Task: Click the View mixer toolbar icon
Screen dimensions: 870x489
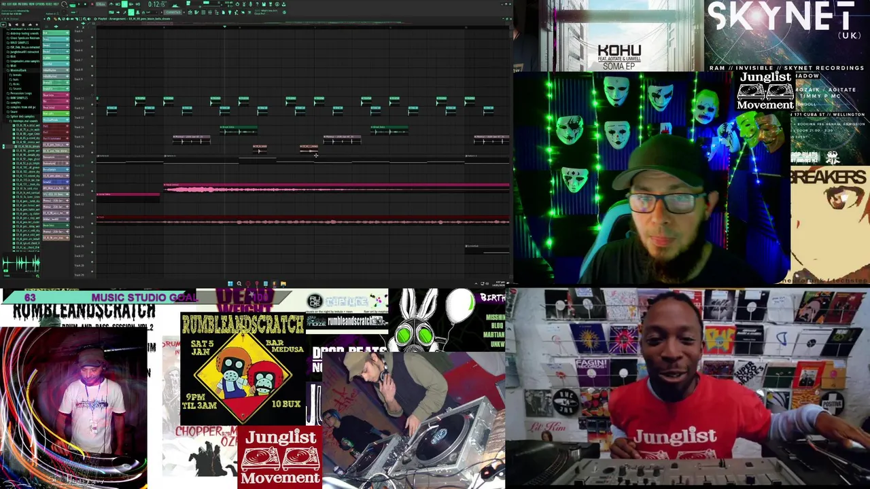Action: click(x=210, y=12)
